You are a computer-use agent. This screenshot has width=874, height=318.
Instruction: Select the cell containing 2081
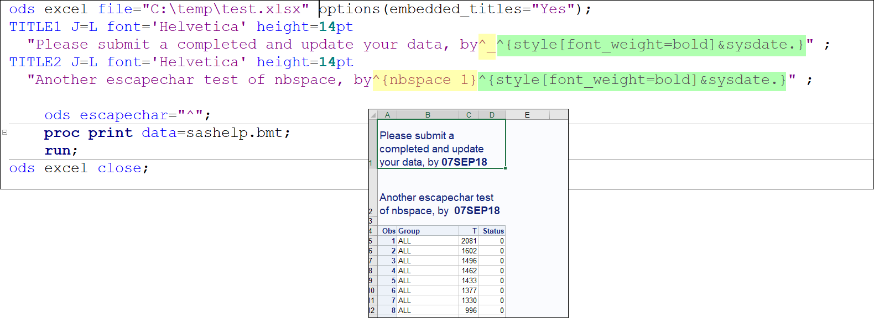pos(469,241)
